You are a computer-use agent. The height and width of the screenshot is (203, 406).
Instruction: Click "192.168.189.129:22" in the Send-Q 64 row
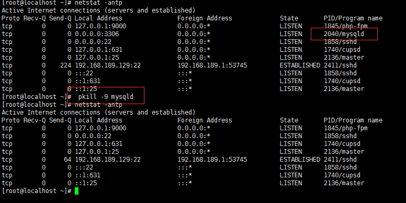(108, 160)
